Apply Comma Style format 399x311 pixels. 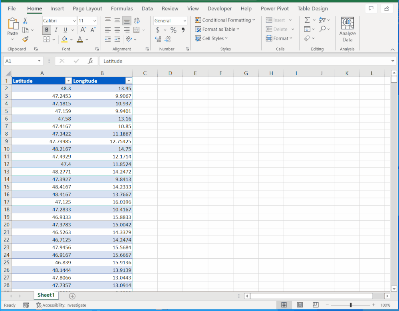click(x=183, y=30)
